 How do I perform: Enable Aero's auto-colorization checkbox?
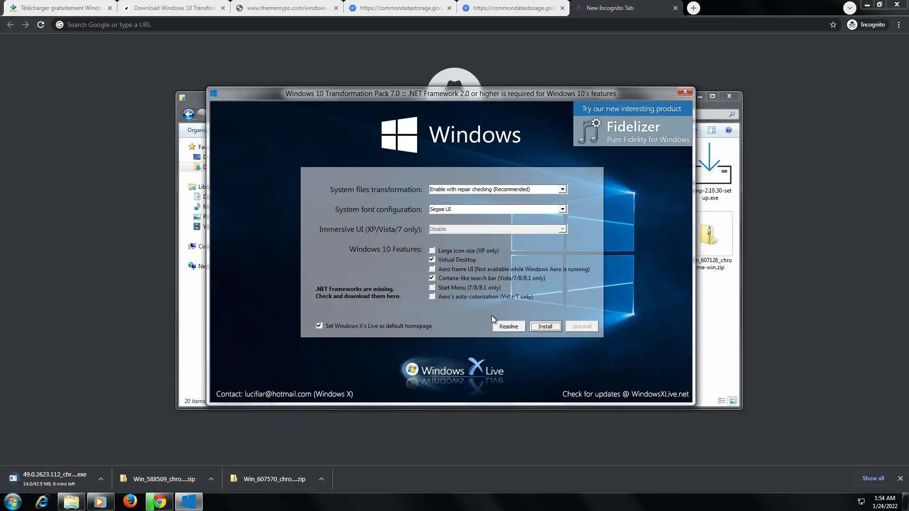tap(432, 297)
